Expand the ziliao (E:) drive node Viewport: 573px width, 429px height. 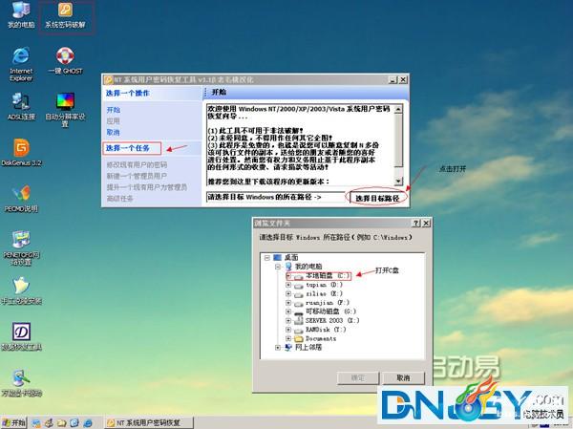[x=288, y=293]
